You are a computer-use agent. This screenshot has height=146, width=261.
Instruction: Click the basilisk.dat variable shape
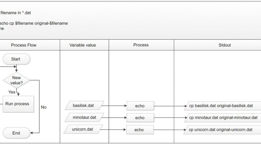coord(84,105)
